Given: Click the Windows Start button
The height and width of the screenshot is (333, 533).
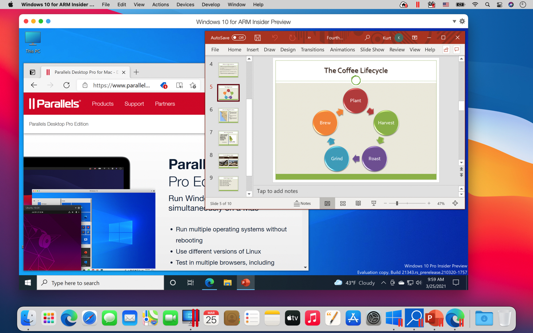Looking at the screenshot, I should coord(28,283).
